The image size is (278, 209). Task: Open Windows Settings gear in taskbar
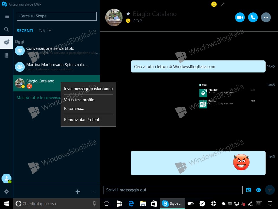pyautogui.click(x=214, y=203)
